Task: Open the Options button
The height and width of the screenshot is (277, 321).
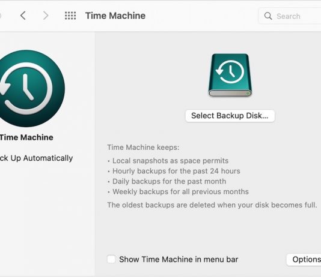Action: [304, 260]
